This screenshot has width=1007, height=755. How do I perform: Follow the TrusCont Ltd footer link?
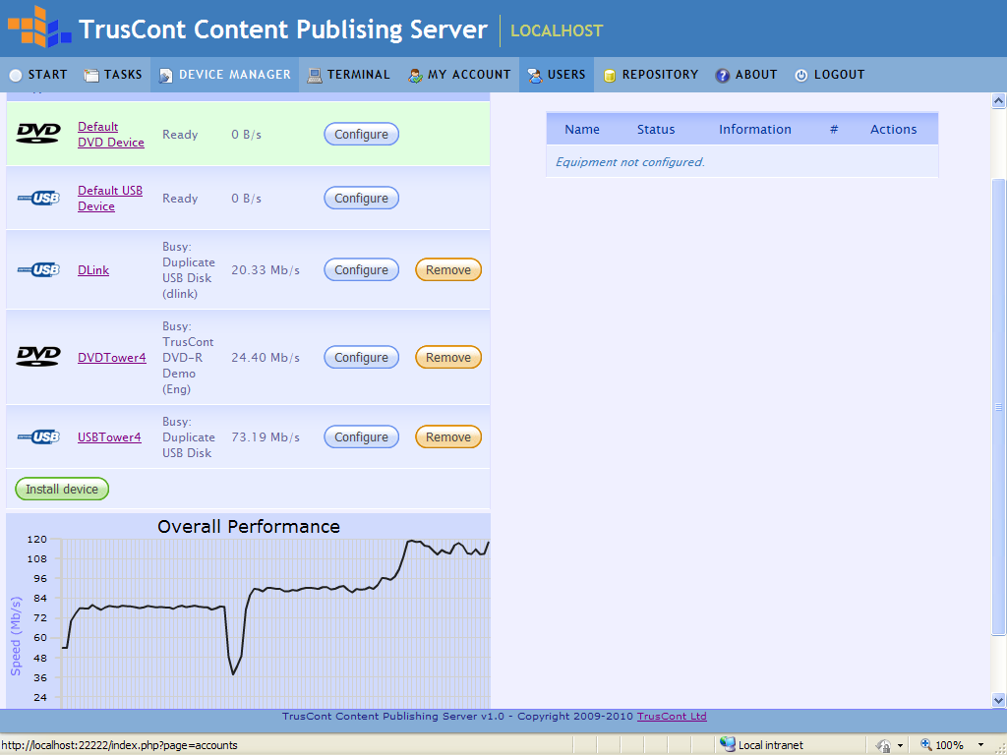click(x=672, y=716)
